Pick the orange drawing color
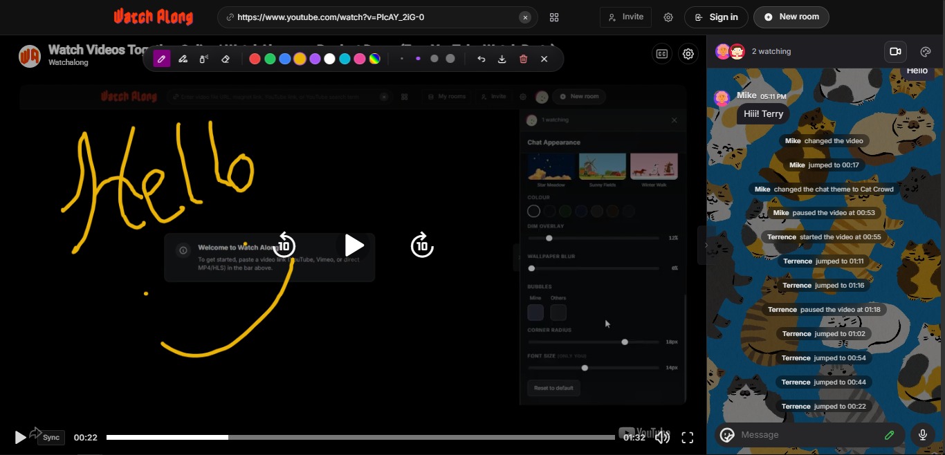 [x=300, y=59]
